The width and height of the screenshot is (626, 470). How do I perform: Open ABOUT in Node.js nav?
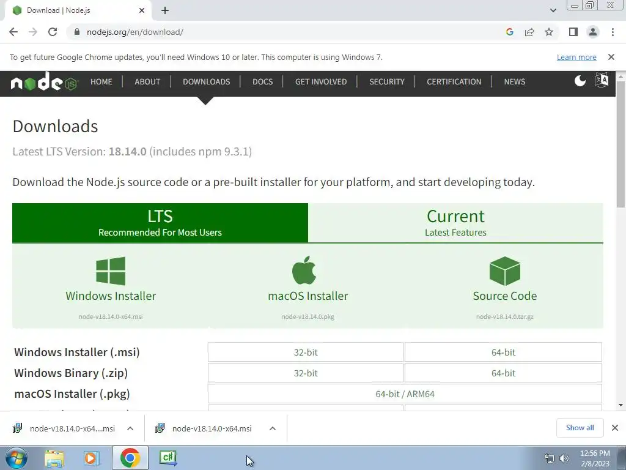tap(147, 81)
